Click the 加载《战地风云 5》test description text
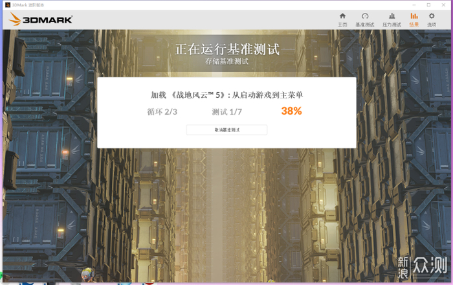This screenshot has width=453, height=285. coord(226,95)
